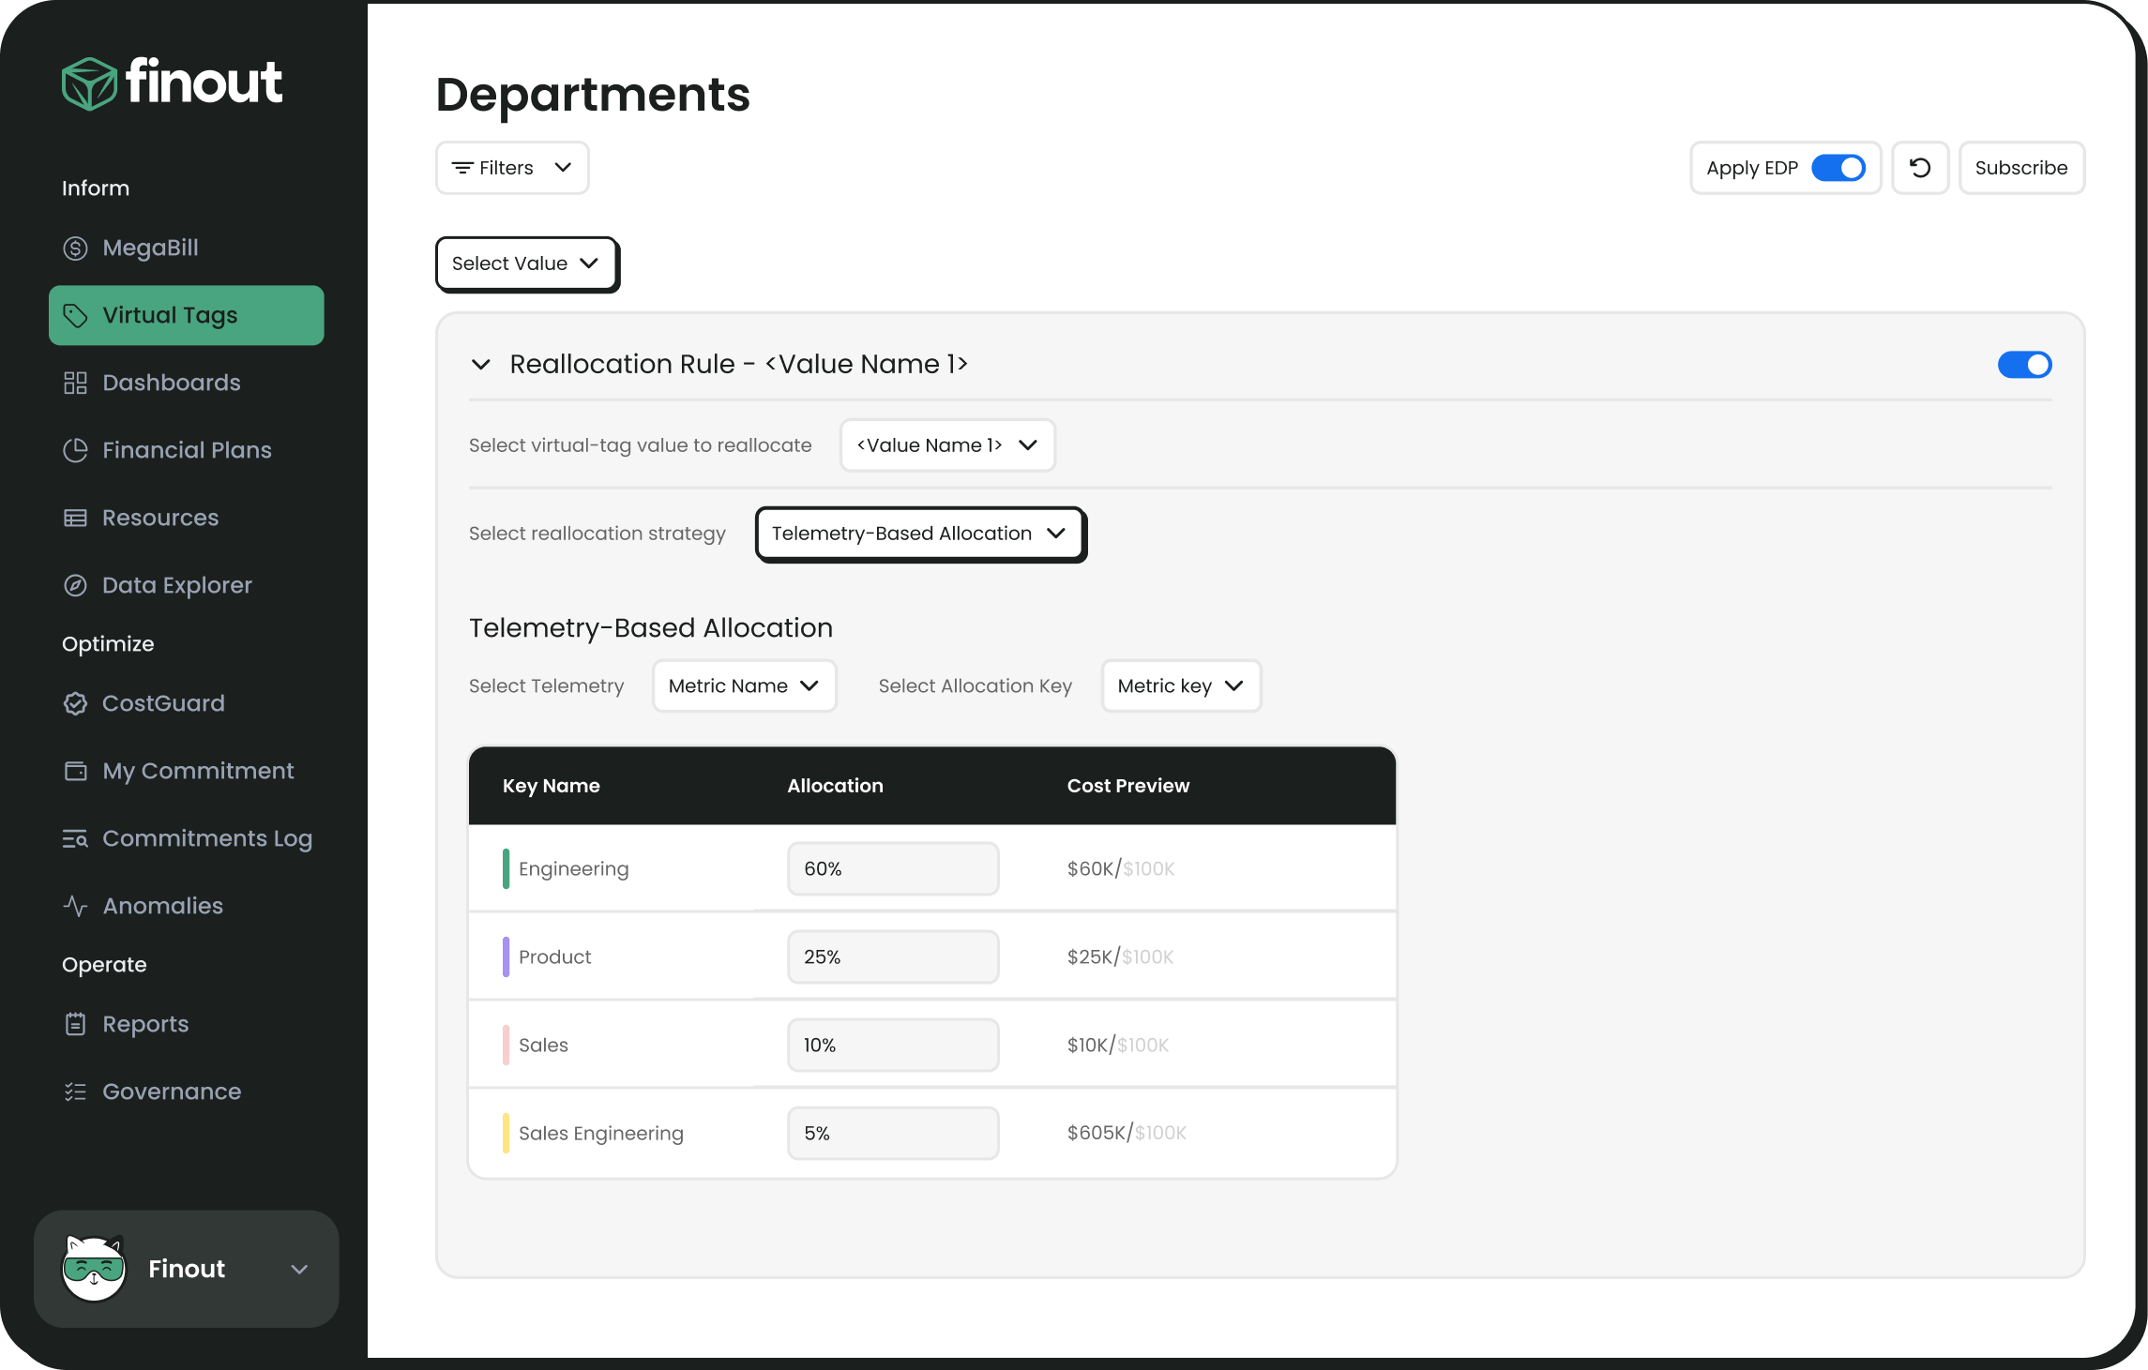Viewport: 2148px width, 1370px height.
Task: Open the Select reallocation strategy dropdown
Action: pyautogui.click(x=919, y=533)
